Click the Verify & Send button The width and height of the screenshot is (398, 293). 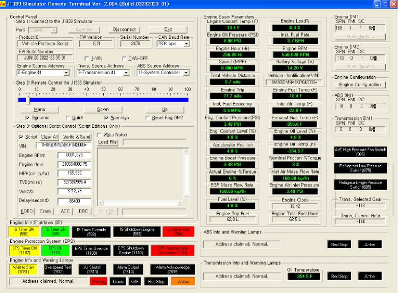tap(77, 137)
